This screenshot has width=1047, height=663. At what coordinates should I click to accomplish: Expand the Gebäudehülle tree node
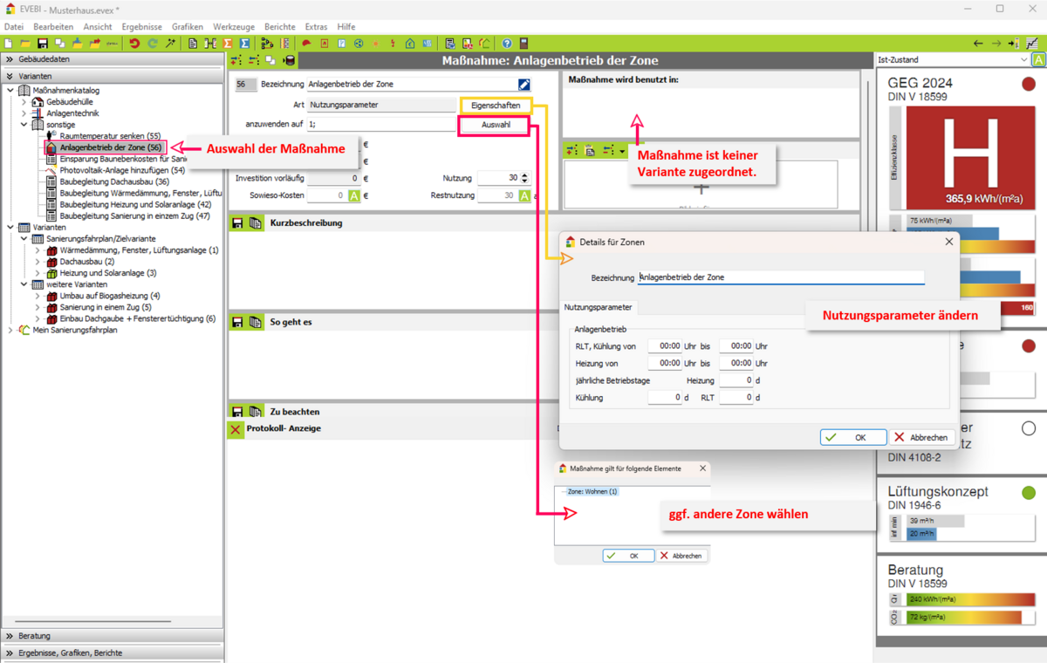tap(24, 102)
